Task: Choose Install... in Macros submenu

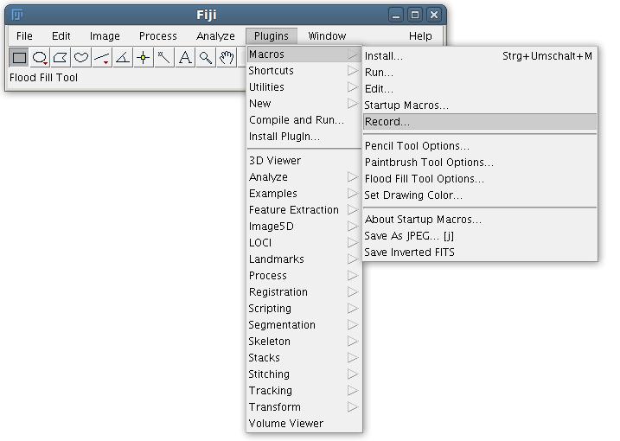Action: coord(480,56)
